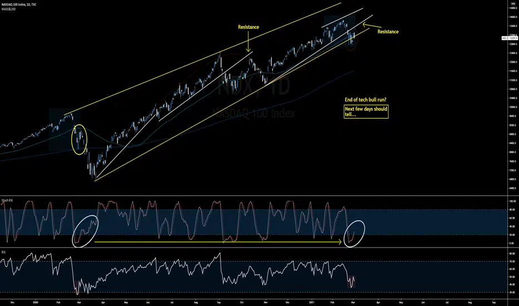This screenshot has height=306, width=519.
Task: Click the 2021 label on the time axis
Action: (x=311, y=302)
